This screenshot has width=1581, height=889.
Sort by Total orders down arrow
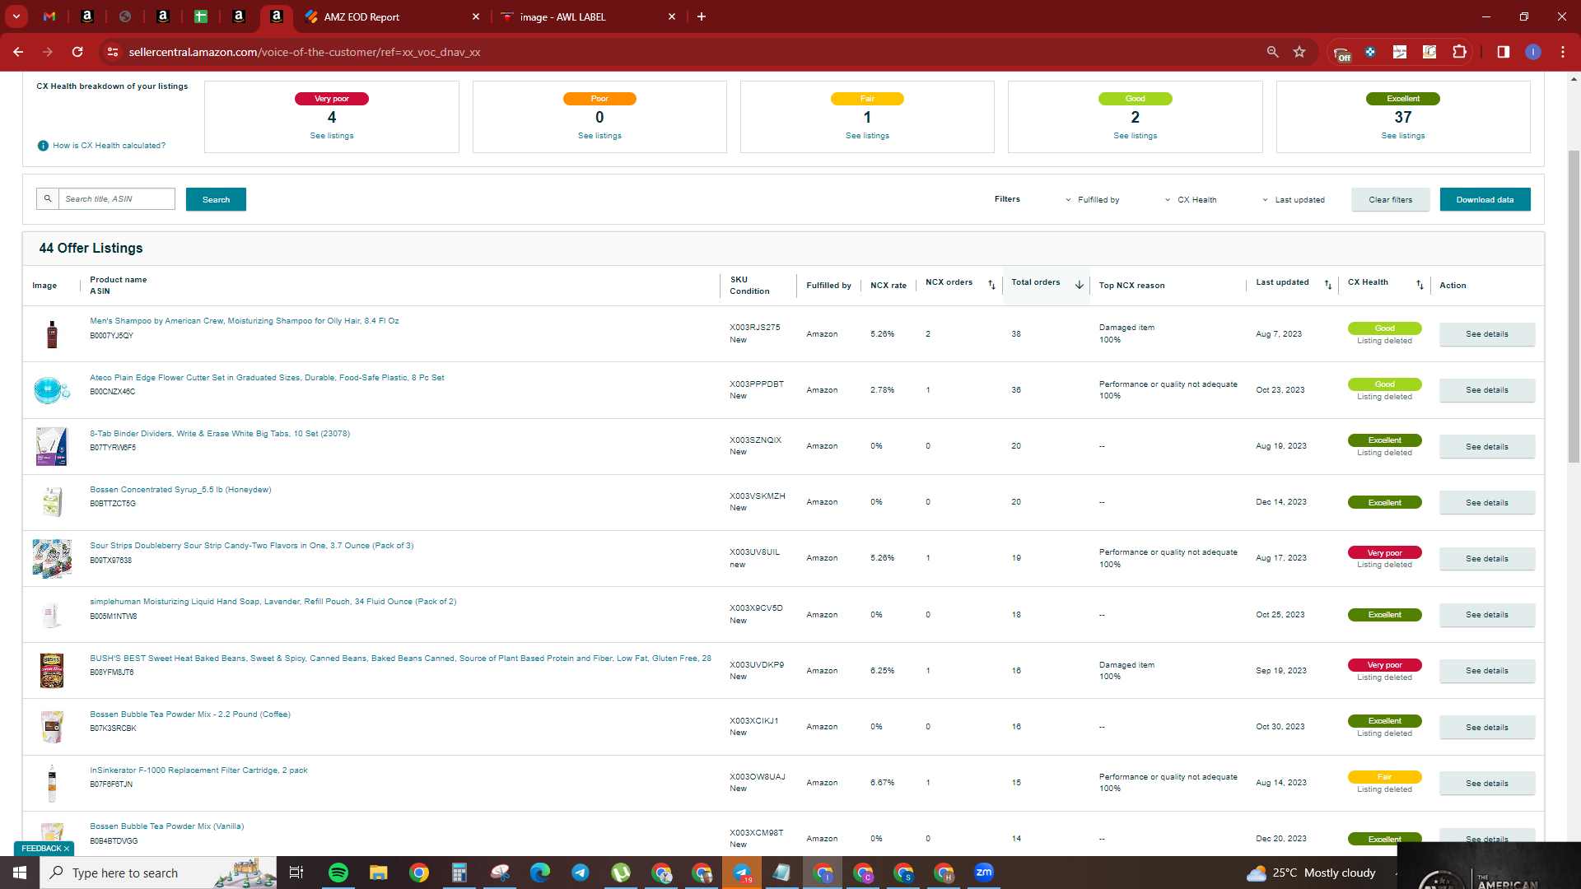[x=1079, y=285]
